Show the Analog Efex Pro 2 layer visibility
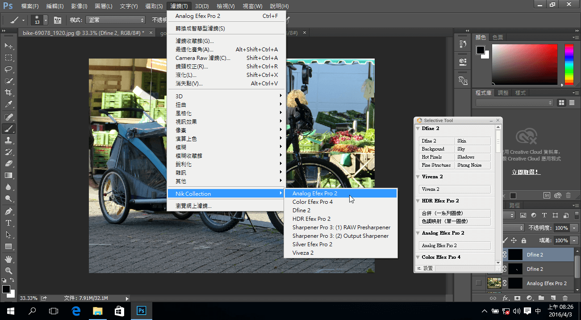 478,282
